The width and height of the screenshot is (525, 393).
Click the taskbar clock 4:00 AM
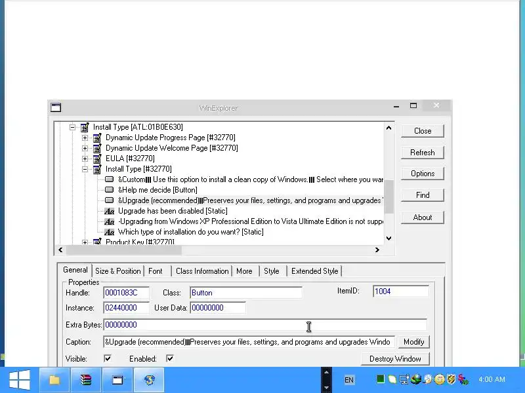tap(492, 379)
